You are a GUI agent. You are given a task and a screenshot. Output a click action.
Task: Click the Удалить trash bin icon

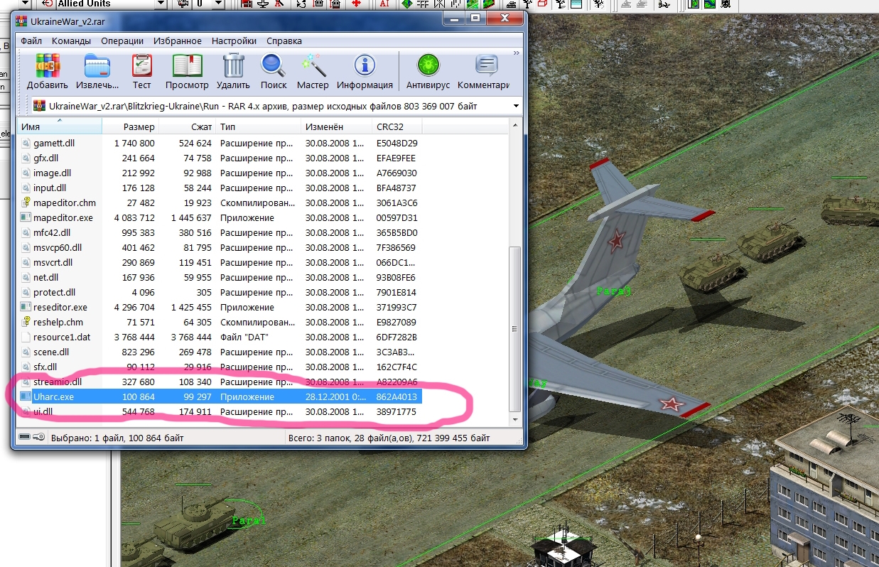coord(233,67)
